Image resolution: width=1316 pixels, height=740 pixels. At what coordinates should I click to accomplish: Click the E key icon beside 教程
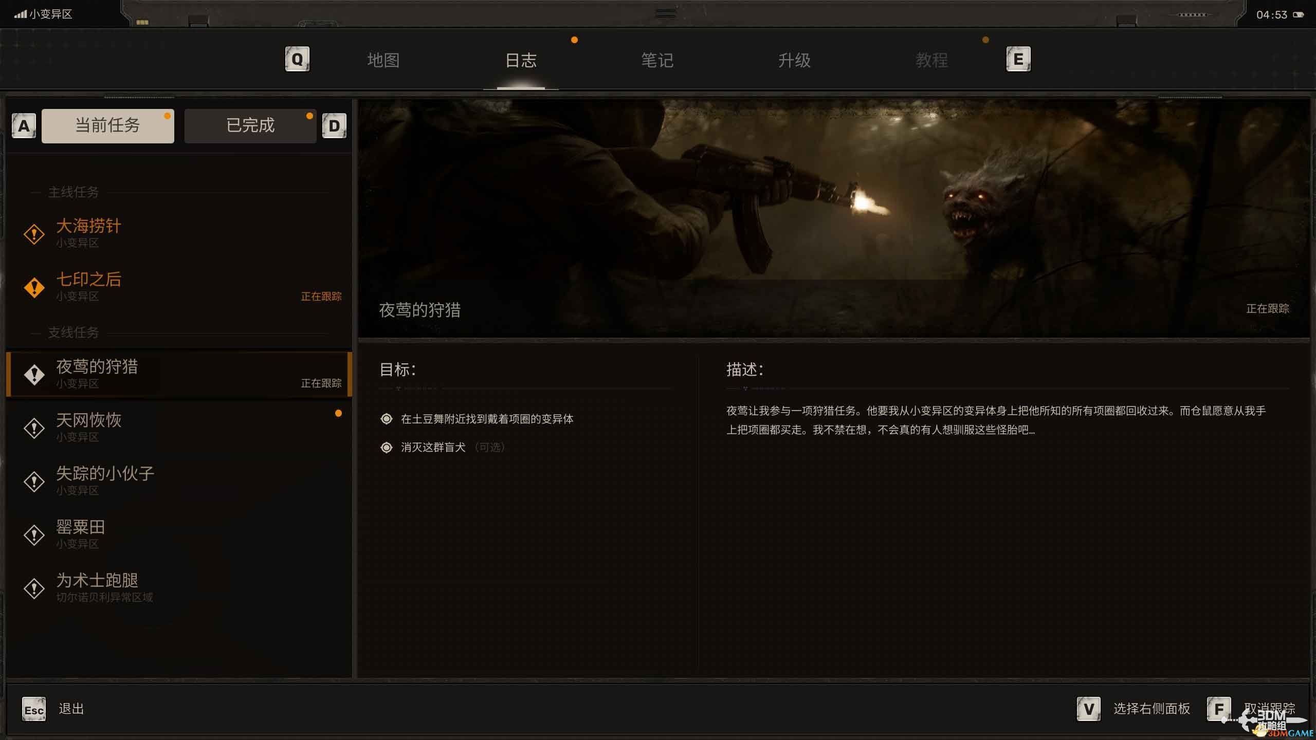[x=1018, y=60]
